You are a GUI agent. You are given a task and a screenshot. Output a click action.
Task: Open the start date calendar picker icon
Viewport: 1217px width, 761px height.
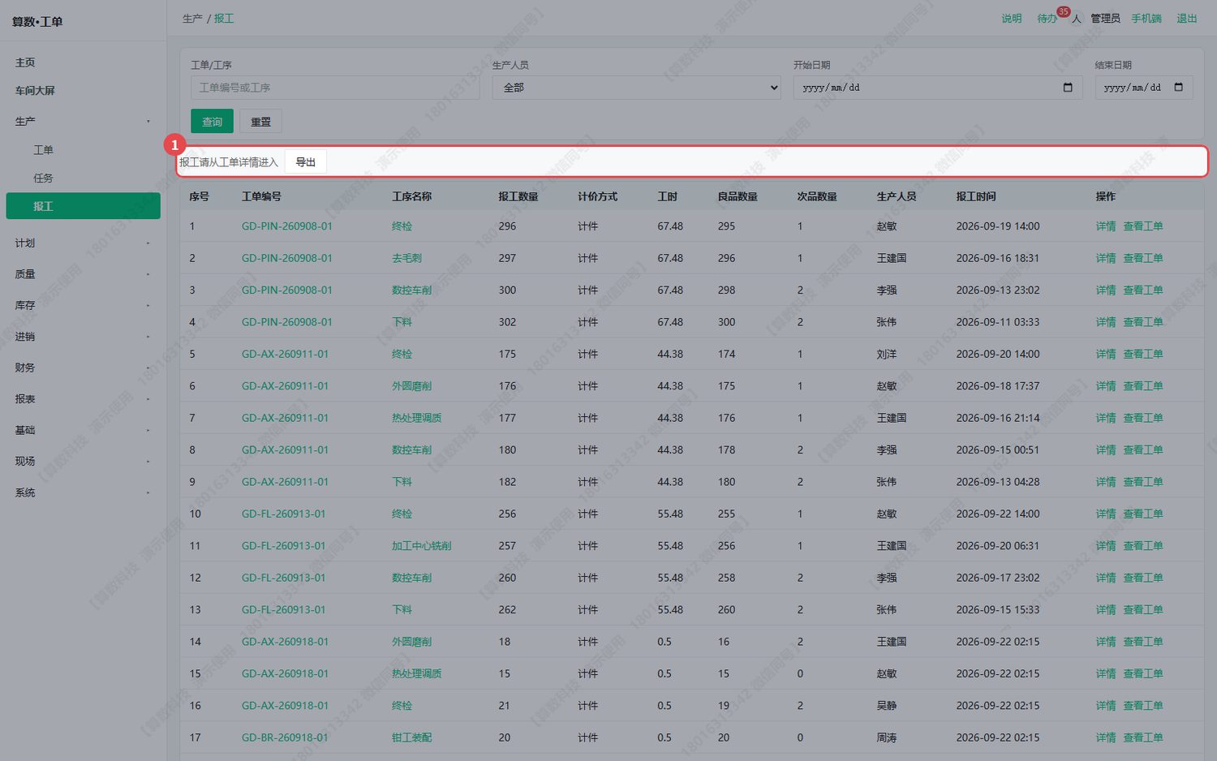[1068, 88]
